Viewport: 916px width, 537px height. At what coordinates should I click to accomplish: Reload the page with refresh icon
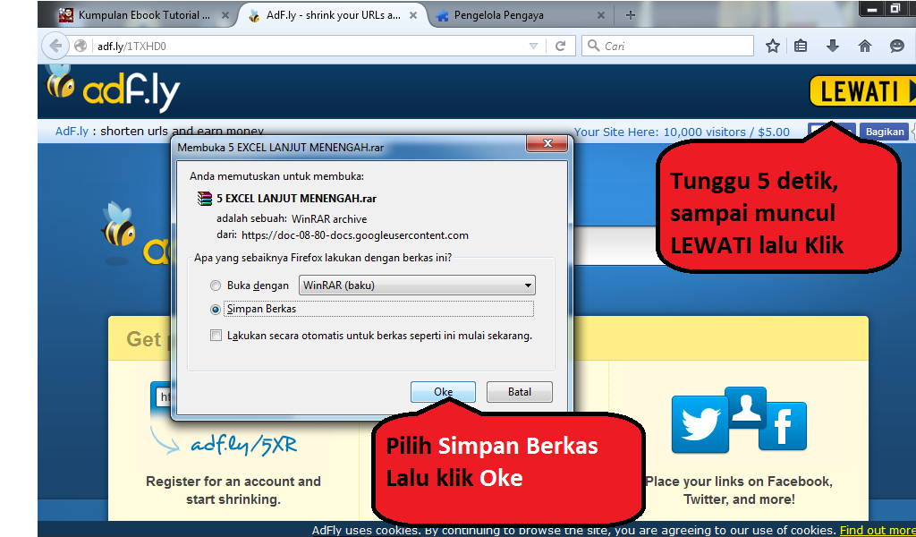click(560, 46)
